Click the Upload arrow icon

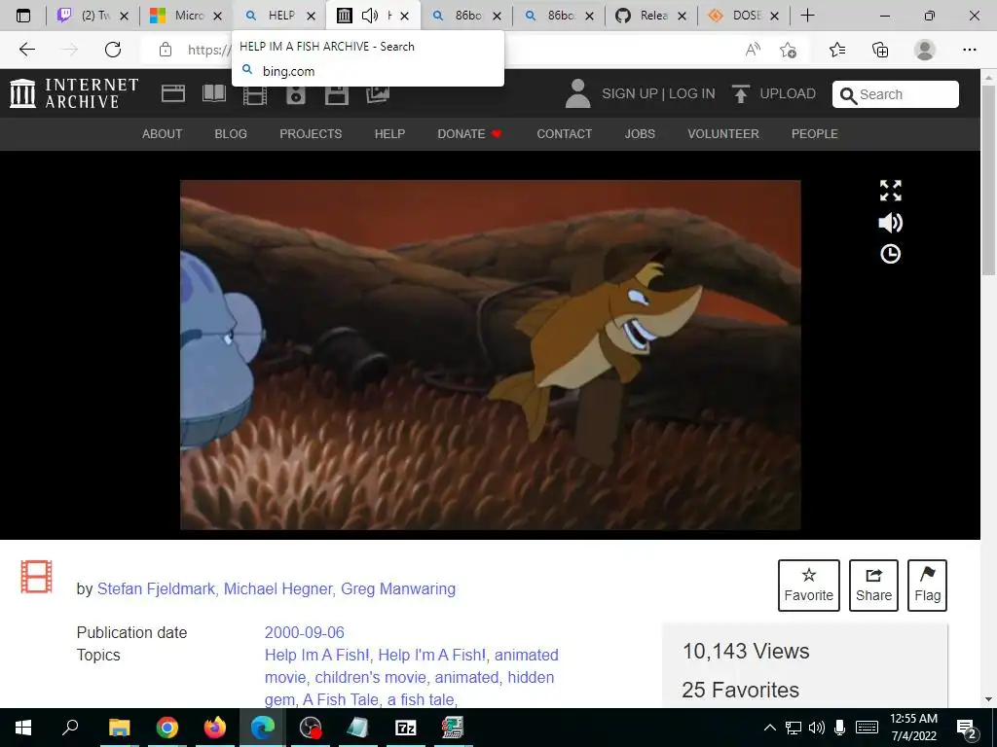(740, 93)
